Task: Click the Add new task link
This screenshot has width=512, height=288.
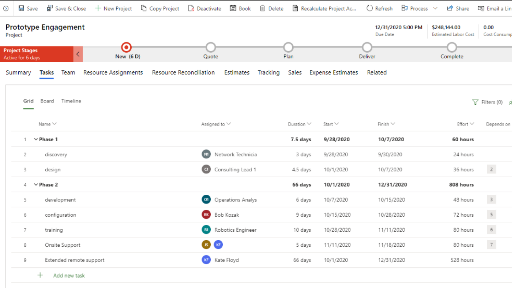Action: pyautogui.click(x=69, y=275)
